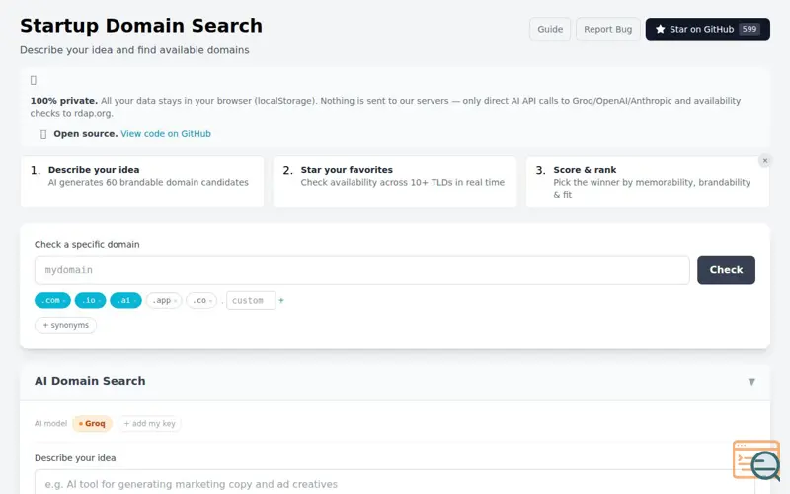This screenshot has width=790, height=494.
Task: Click the Check button
Action: pyautogui.click(x=726, y=270)
